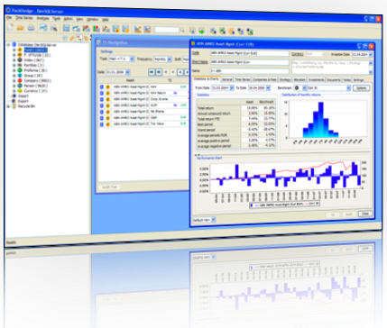387x328 pixels.
Task: Expand the Person tree node
Action: pyautogui.click(x=14, y=86)
